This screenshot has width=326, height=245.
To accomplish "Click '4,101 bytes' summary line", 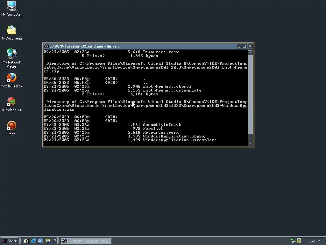I will click(144, 94).
